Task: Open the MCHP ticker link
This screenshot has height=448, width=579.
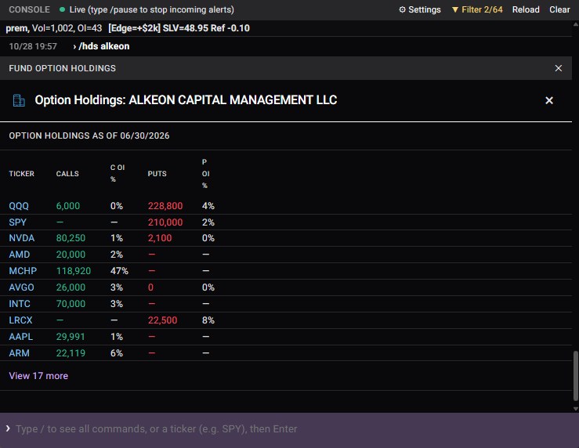Action: click(23, 271)
